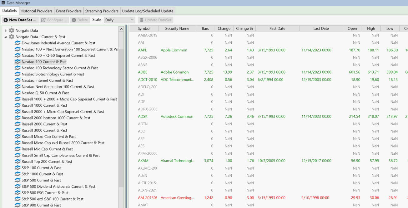The width and height of the screenshot is (408, 208).
Task: Click the gear icon for Norgate Data - Current & Past
Action: tap(12, 37)
